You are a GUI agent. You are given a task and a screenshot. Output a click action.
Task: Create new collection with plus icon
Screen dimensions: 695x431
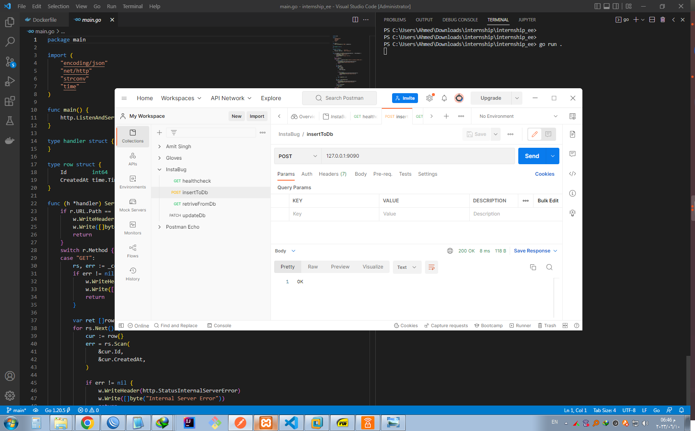click(x=159, y=133)
